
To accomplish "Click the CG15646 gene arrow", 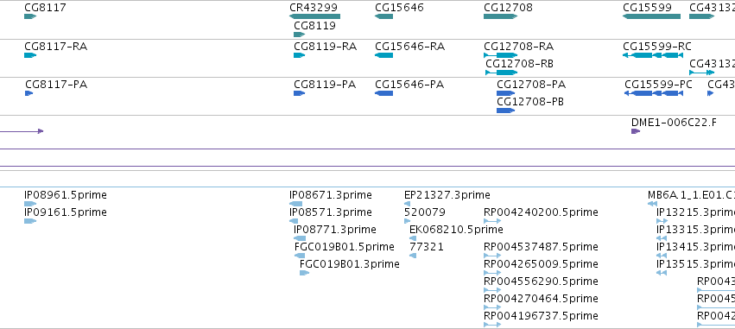I will [x=383, y=16].
